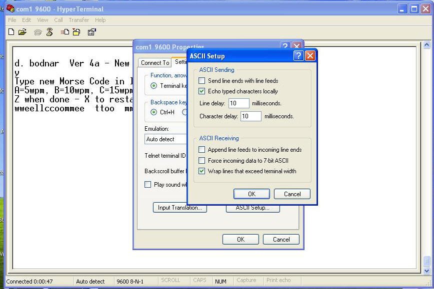Click the Open file toolbar icon

(x=22, y=32)
